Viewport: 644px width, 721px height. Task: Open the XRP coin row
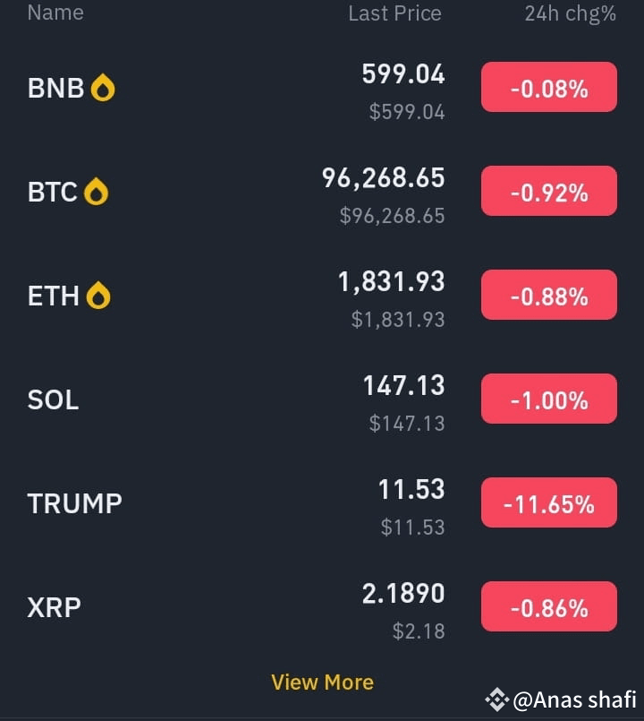pos(322,607)
